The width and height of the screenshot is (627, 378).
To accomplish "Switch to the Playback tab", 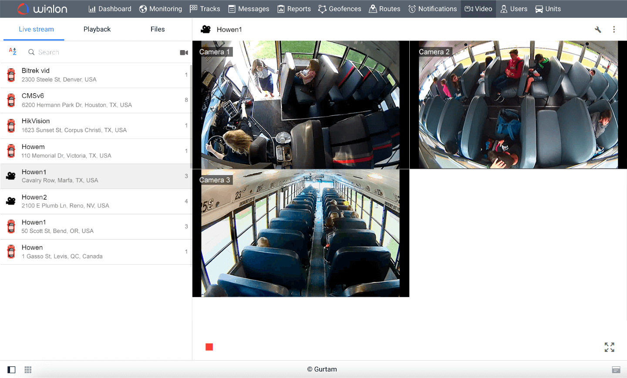I will click(97, 29).
